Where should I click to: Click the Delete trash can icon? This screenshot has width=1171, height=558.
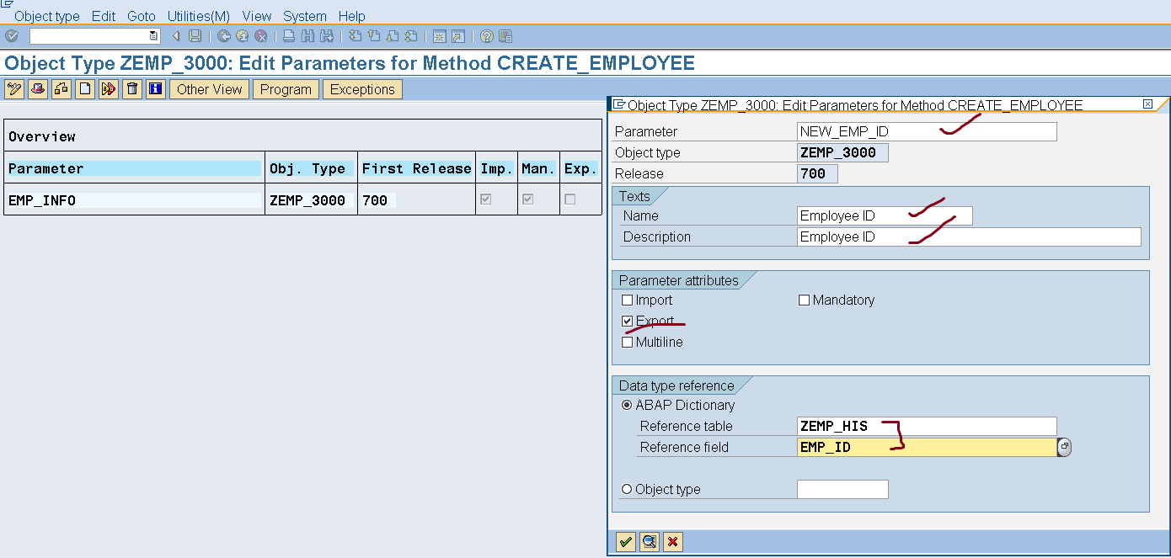click(132, 89)
